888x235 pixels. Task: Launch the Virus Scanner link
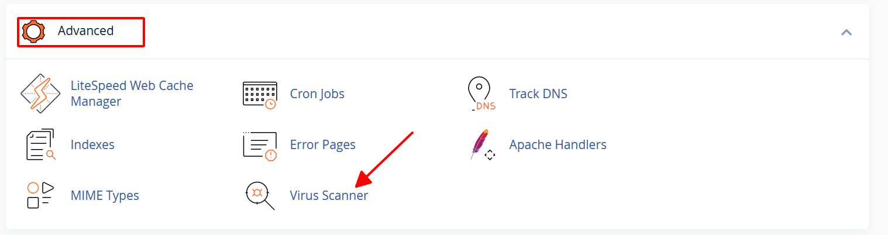click(329, 195)
